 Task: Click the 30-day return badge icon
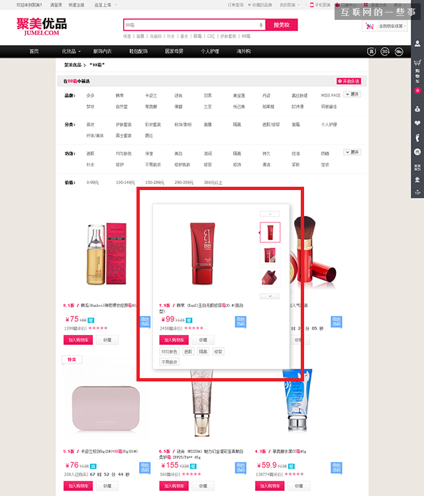coord(384,52)
